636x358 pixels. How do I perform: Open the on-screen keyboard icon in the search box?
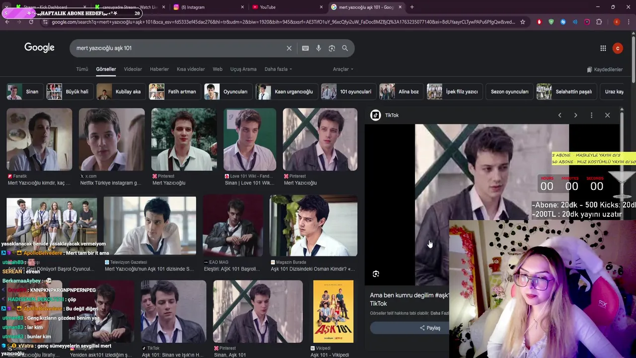[305, 48]
